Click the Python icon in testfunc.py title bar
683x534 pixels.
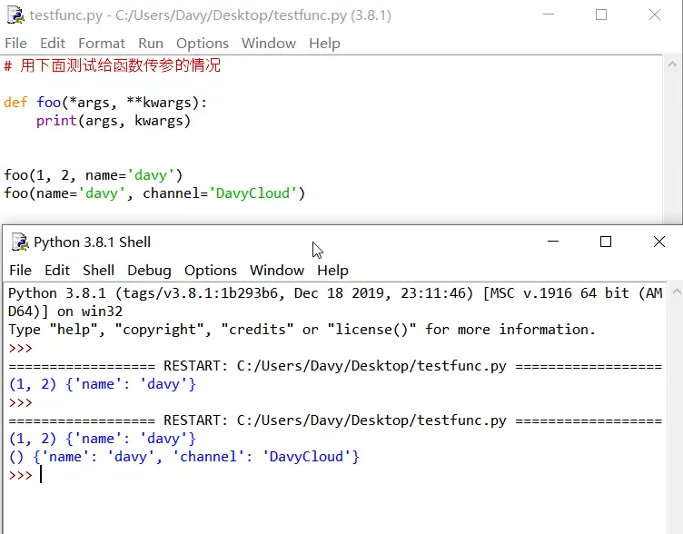(x=15, y=15)
